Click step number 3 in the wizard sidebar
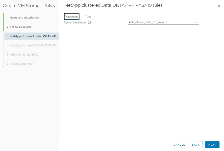The image size is (224, 151). pyautogui.click(x=7, y=36)
